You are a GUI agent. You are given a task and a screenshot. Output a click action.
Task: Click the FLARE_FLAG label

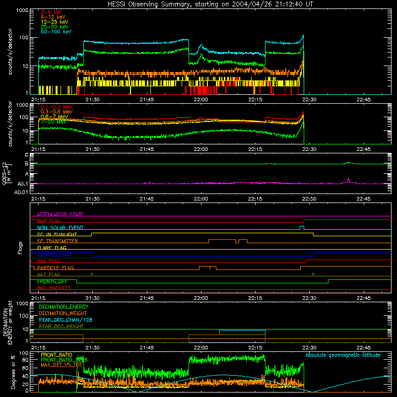(x=52, y=248)
